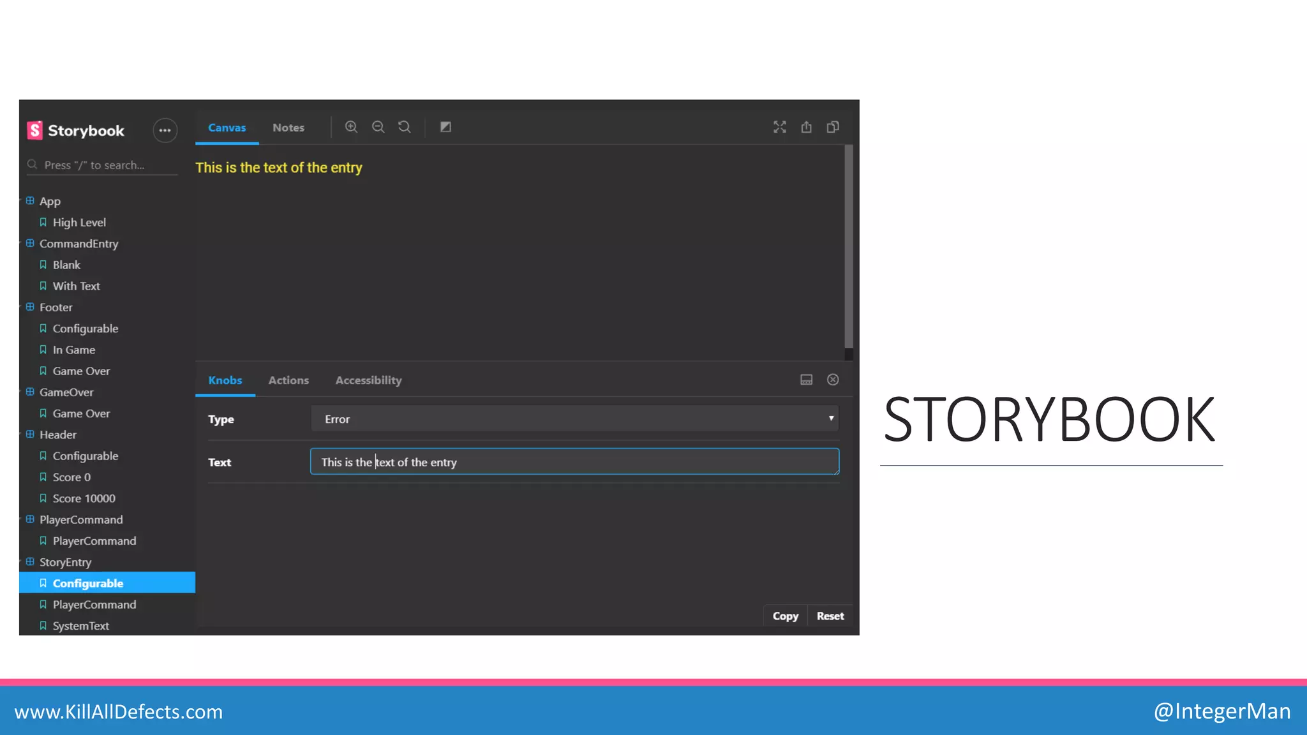The height and width of the screenshot is (735, 1307).
Task: Switch to the Notes tab
Action: click(288, 128)
